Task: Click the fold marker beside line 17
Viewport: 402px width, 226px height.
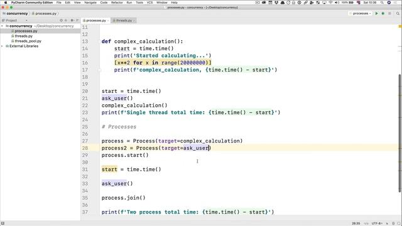Action: point(99,70)
